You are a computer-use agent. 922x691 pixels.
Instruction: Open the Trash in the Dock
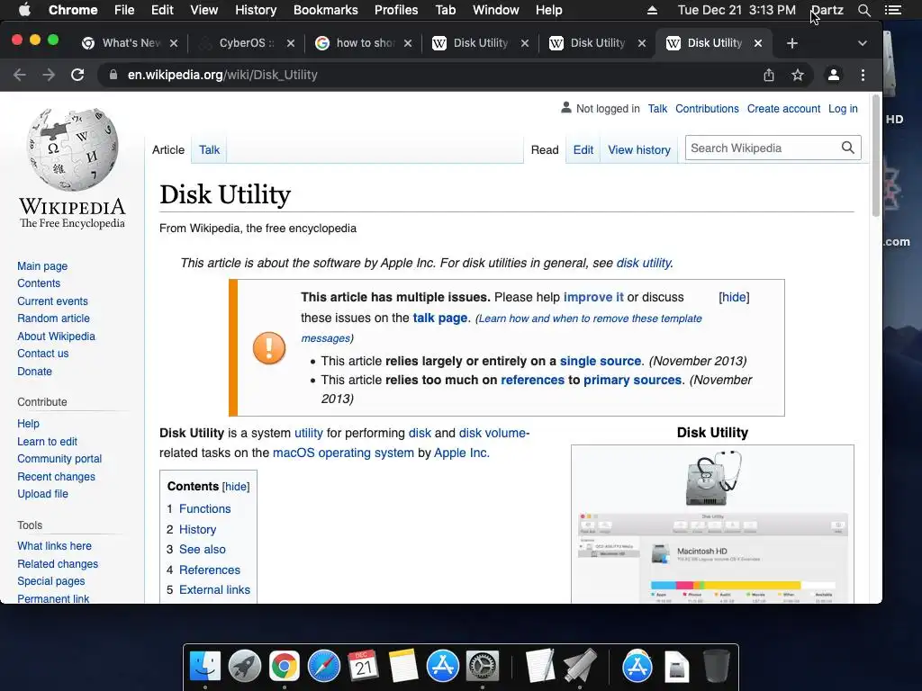coord(717,667)
